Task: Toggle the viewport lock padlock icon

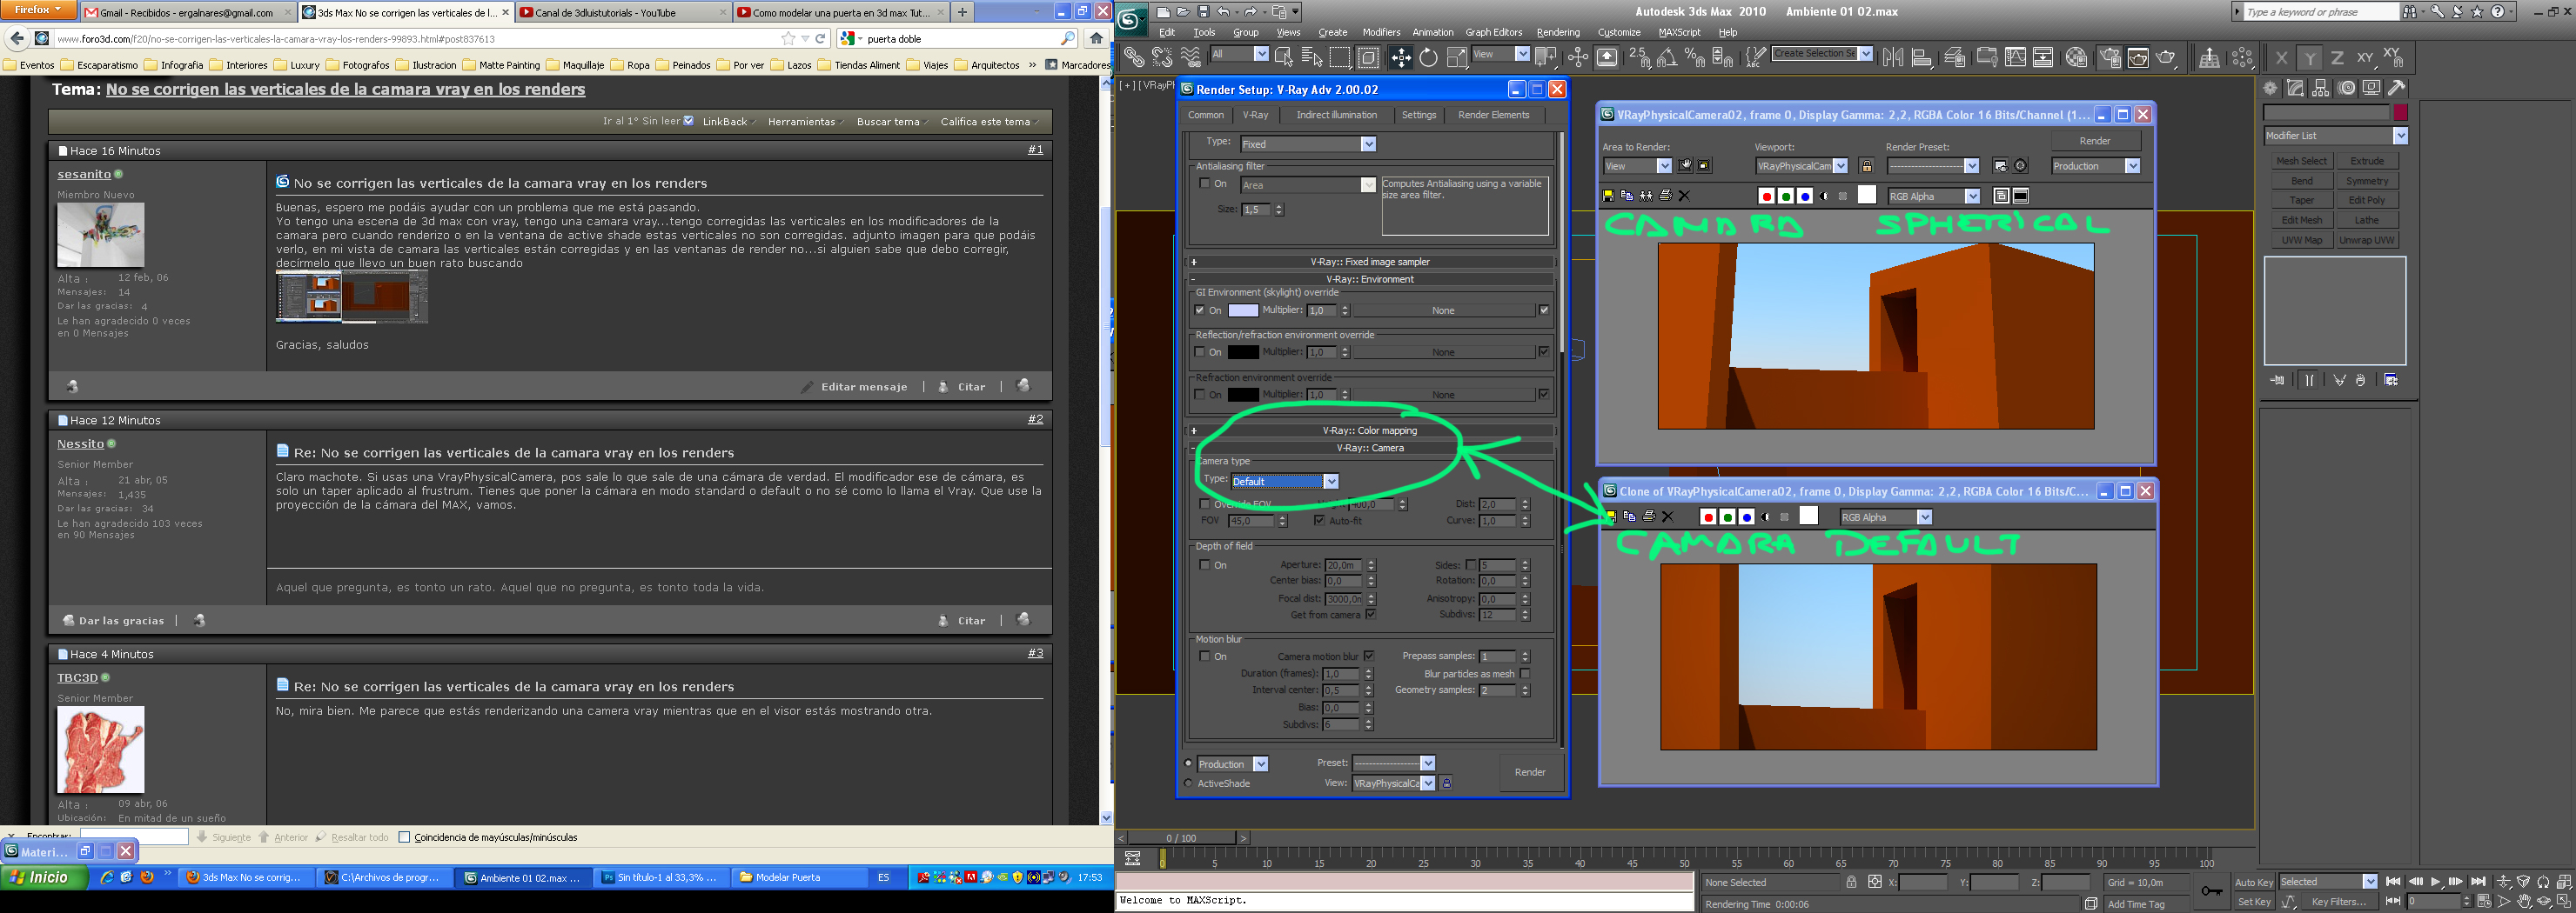Action: pos(1866,166)
